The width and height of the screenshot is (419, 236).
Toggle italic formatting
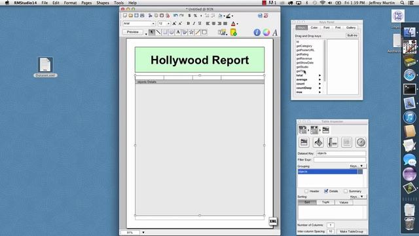(194, 24)
